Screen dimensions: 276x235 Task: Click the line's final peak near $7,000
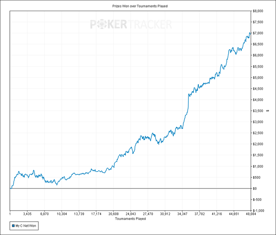[250, 33]
